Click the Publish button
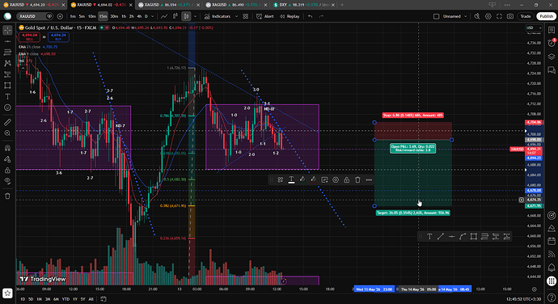Viewport: 558px width, 304px height. point(546,16)
